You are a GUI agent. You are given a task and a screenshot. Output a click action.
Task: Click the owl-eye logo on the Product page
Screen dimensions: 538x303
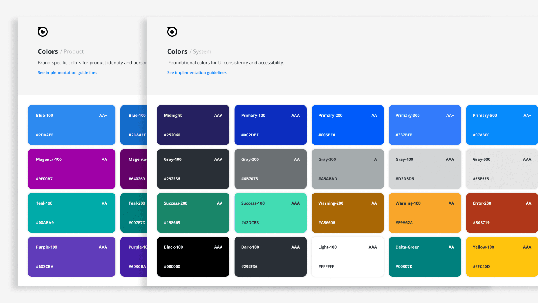point(43,32)
